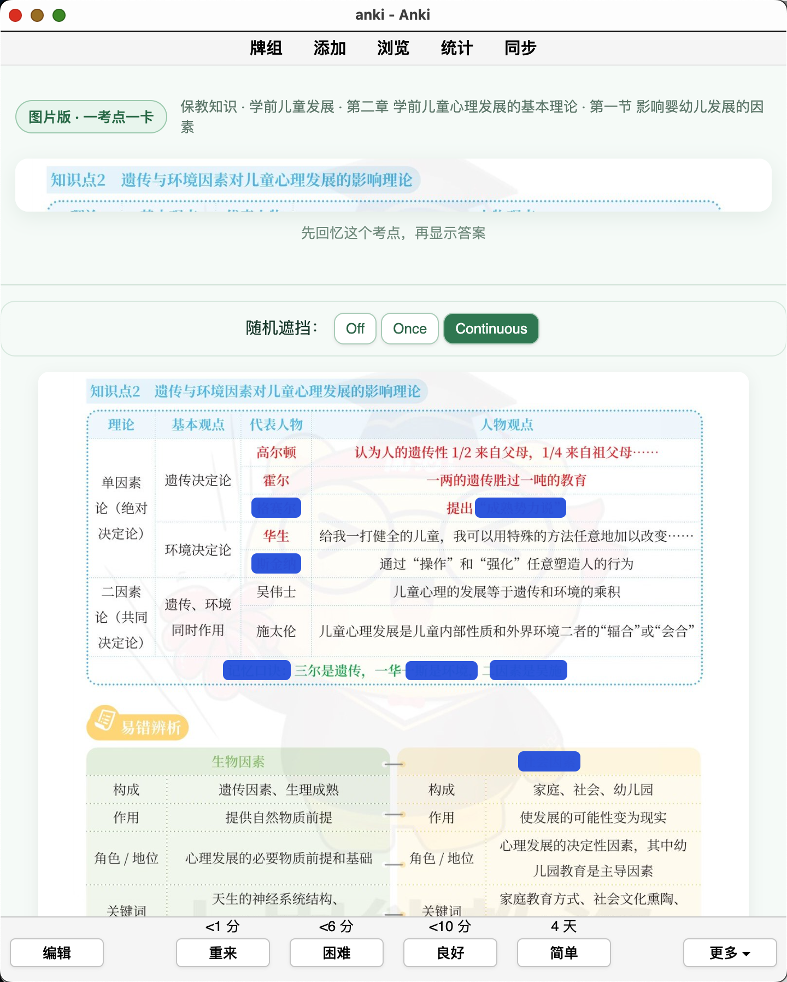Screen dimensions: 787x982
Task: Click the green zoom window button
Action: [59, 15]
